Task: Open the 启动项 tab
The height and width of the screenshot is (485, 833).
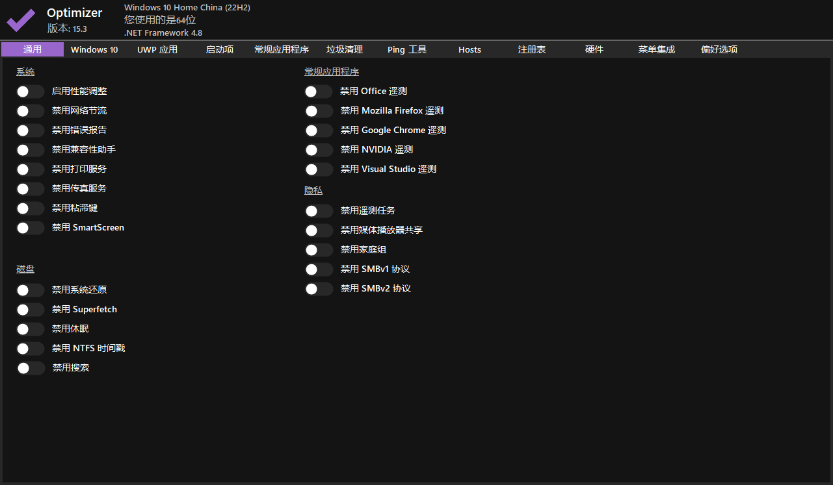Action: pyautogui.click(x=220, y=49)
